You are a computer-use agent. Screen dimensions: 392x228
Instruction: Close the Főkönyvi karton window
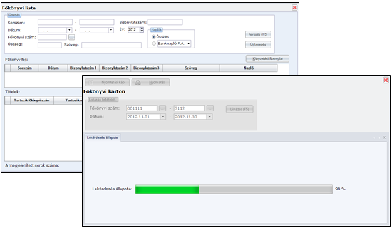pyautogui.click(x=386, y=80)
